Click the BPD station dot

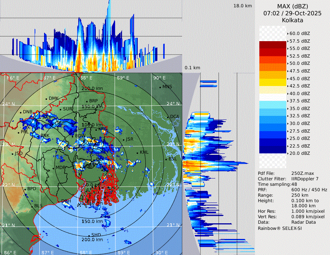click(25, 189)
